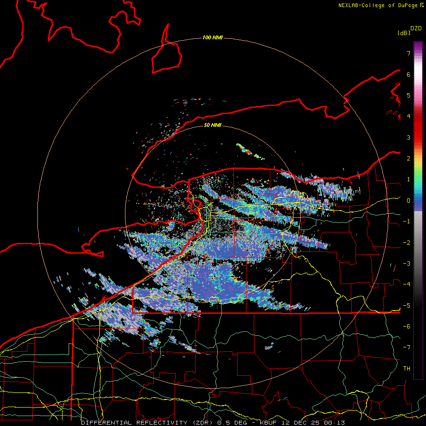The height and width of the screenshot is (426, 426).
Task: Click the -6 tick label on color scale
Action: coord(407,327)
